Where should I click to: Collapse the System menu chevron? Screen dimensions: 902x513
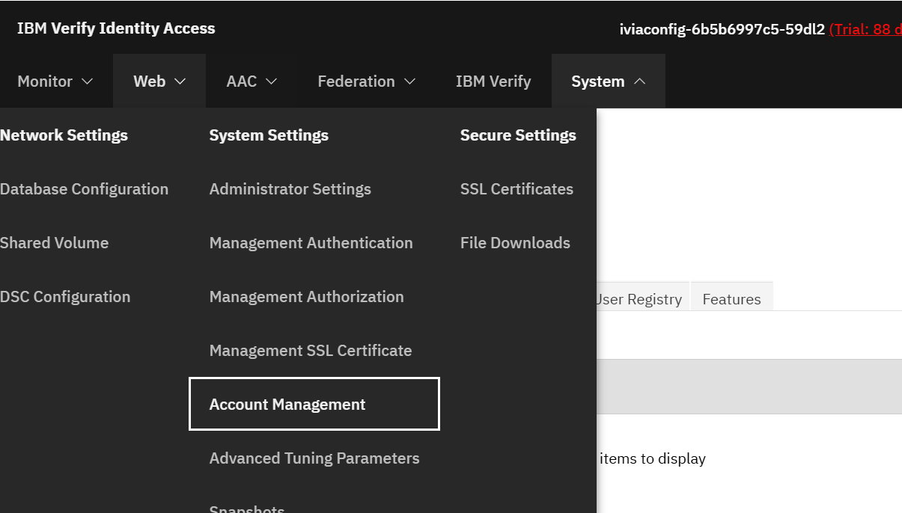(639, 81)
